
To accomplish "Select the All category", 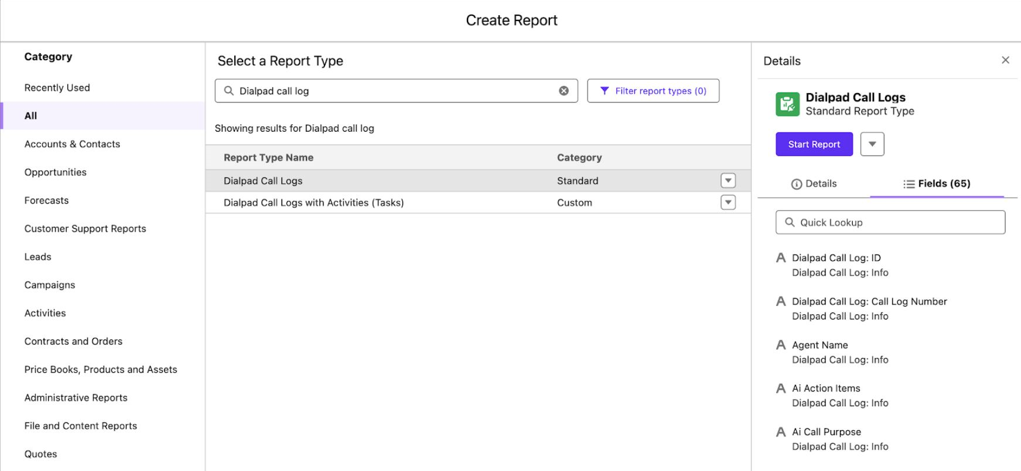I will 103,116.
